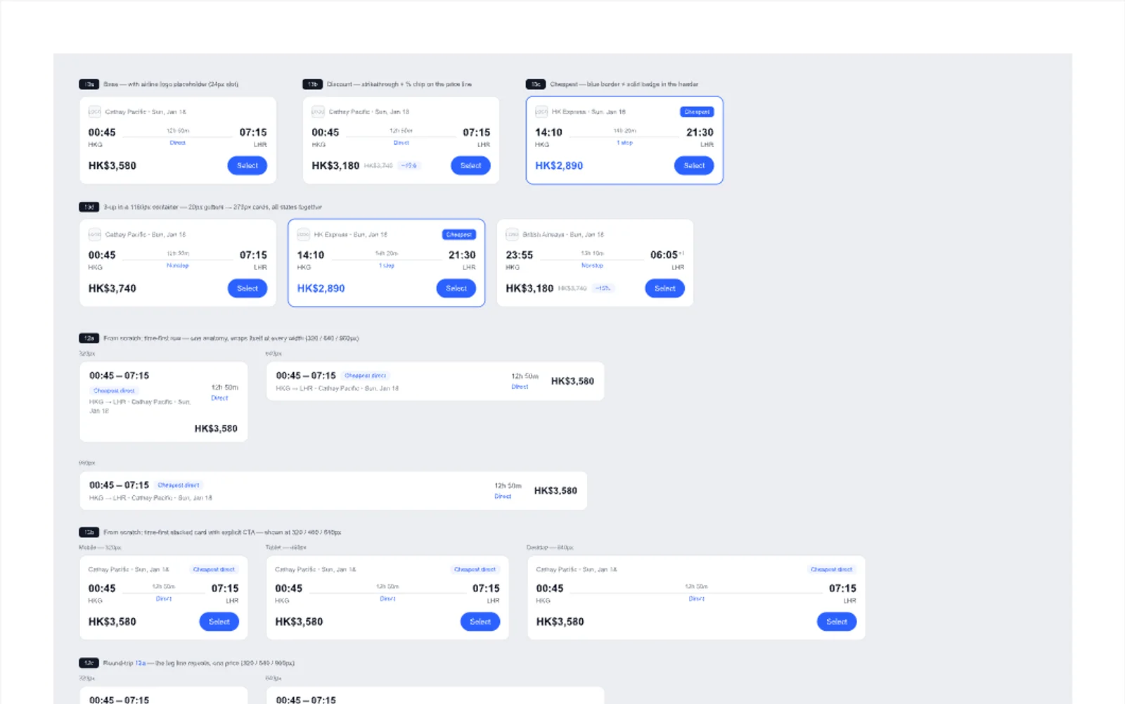1125x704 pixels.
Task: Click the 23:55 departure time
Action: (520, 255)
